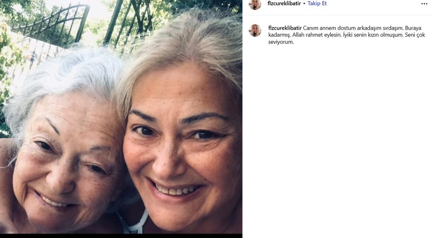
Task: Click the selfie photo of two women
Action: (121, 117)
